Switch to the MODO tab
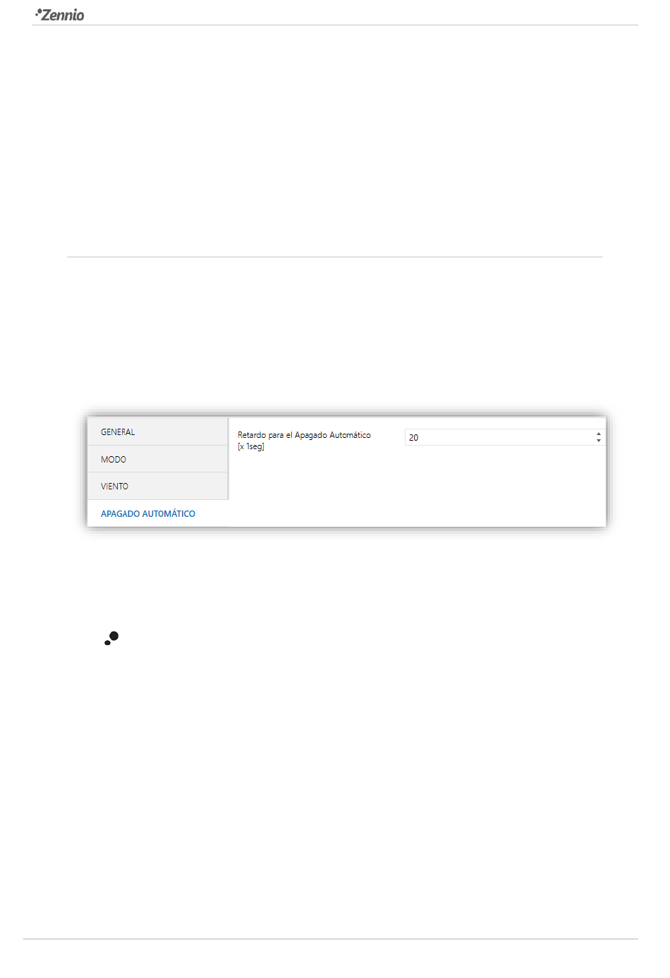670x978 pixels. [157, 459]
